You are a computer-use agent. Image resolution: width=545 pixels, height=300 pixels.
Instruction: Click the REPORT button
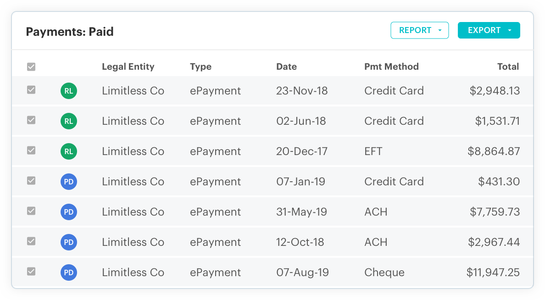[415, 30]
